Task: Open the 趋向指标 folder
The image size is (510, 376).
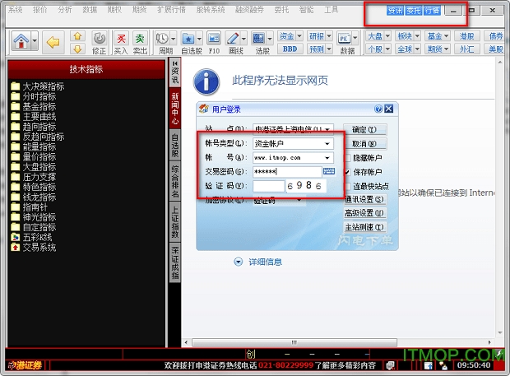Action: pos(15,127)
